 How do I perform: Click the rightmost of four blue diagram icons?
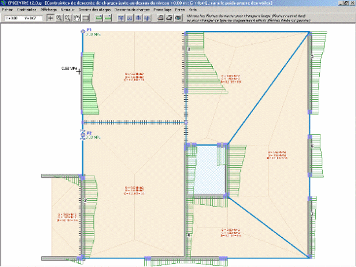pos(148,17)
